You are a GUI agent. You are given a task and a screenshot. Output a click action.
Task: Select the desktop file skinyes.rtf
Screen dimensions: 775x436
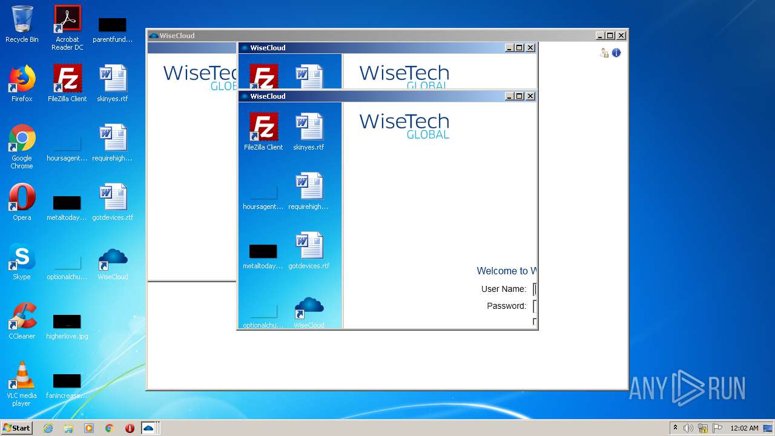(113, 84)
